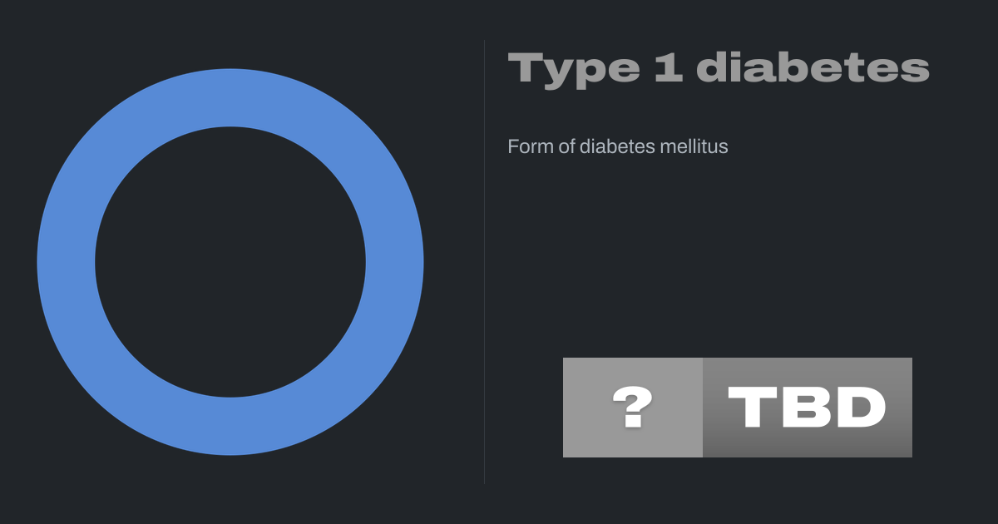The width and height of the screenshot is (998, 524).
Task: Click the white question mark glyph
Action: [632, 408]
